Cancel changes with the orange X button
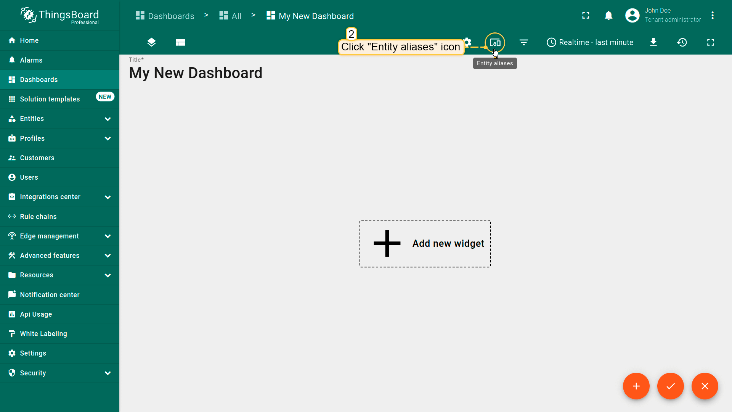The height and width of the screenshot is (412, 732). click(705, 386)
